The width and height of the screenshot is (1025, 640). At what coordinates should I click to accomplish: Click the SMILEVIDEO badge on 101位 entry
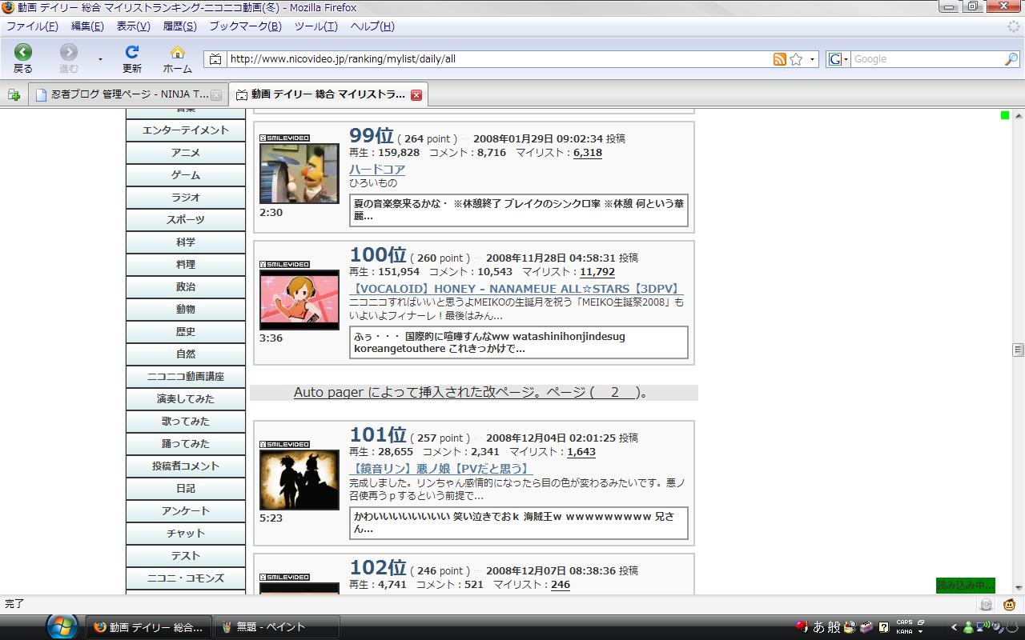point(284,444)
